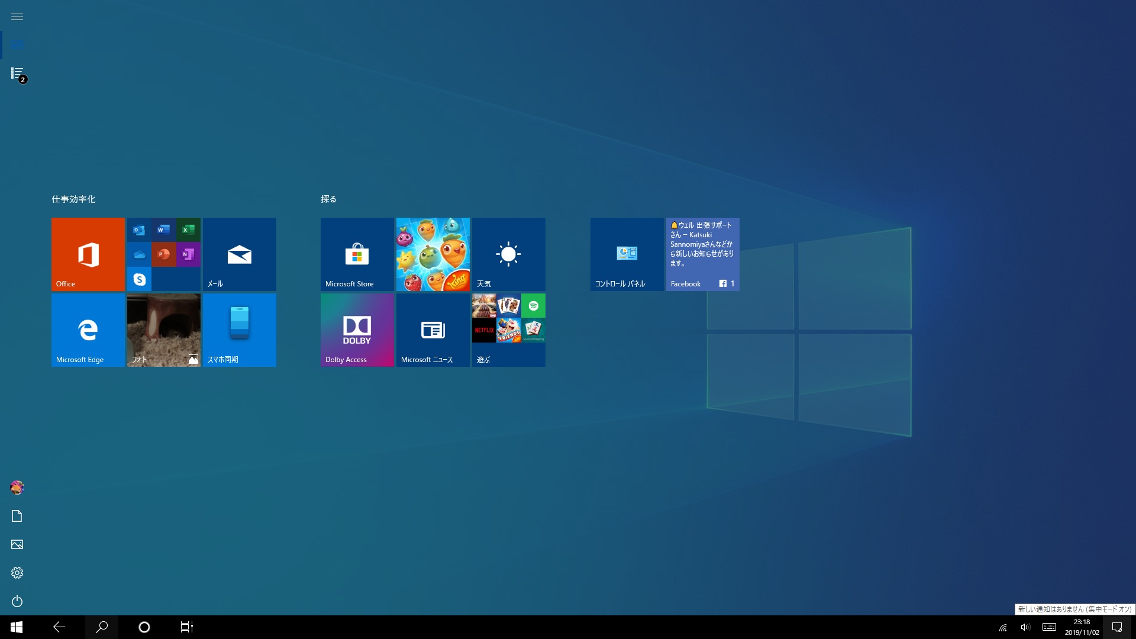Screen dimensions: 1136x639
Task: Open スマホ同期 (Phone Link) tile
Action: pos(239,329)
